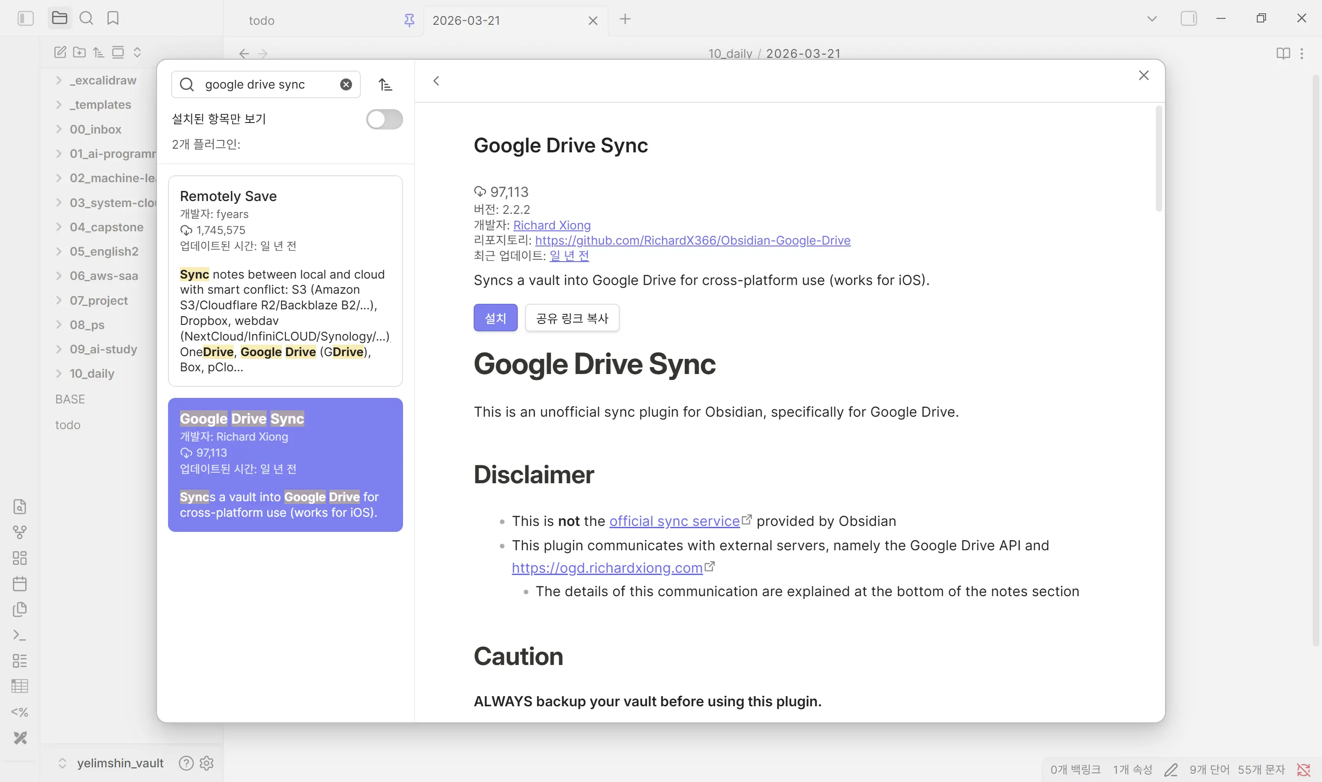Open plugin sort order options
The width and height of the screenshot is (1322, 782).
click(x=385, y=84)
